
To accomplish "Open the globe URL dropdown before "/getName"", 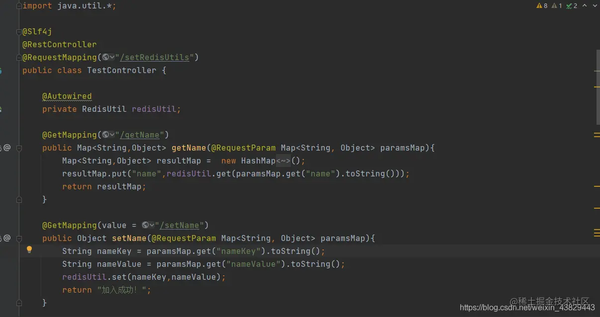I will [x=108, y=135].
